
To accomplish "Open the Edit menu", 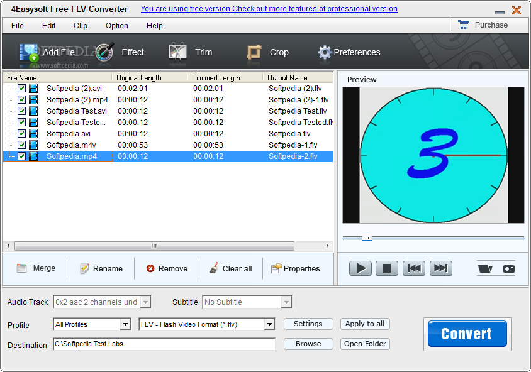I will pos(49,26).
